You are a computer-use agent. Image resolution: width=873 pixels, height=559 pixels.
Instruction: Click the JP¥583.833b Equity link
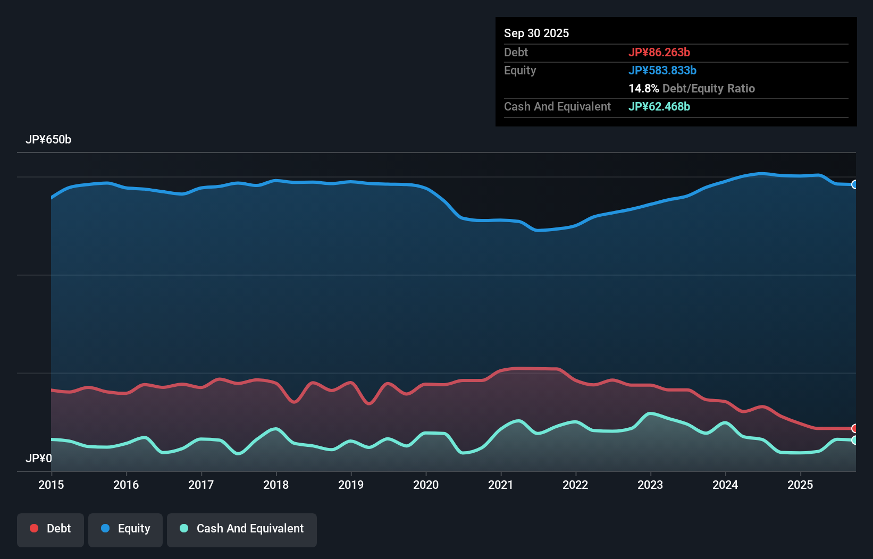click(x=662, y=70)
